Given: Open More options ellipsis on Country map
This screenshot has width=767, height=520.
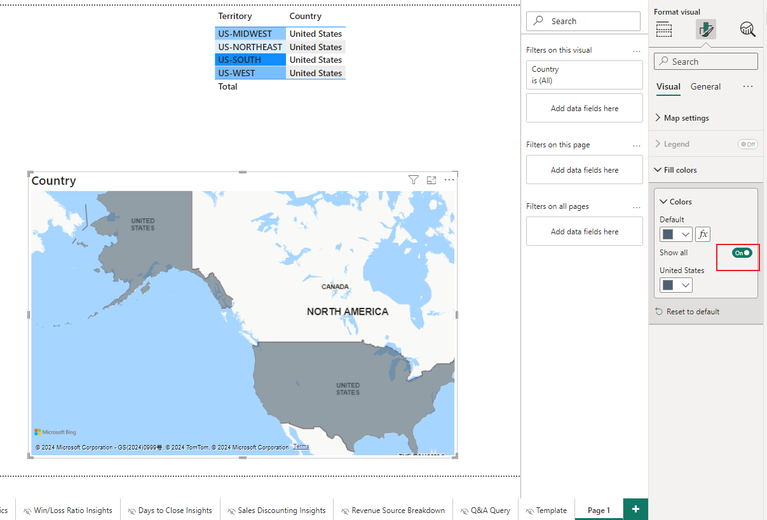Looking at the screenshot, I should pyautogui.click(x=449, y=180).
